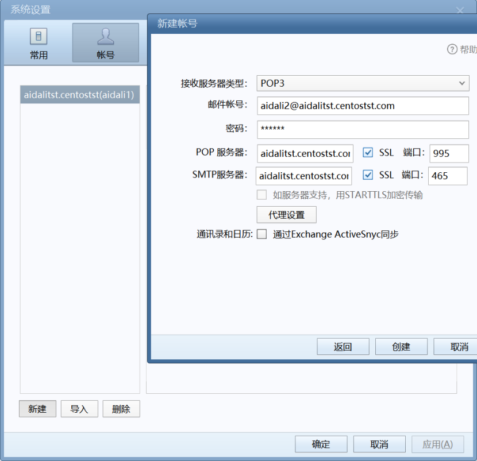Click the 新建 account button
Screen dimensions: 477x461
point(37,409)
